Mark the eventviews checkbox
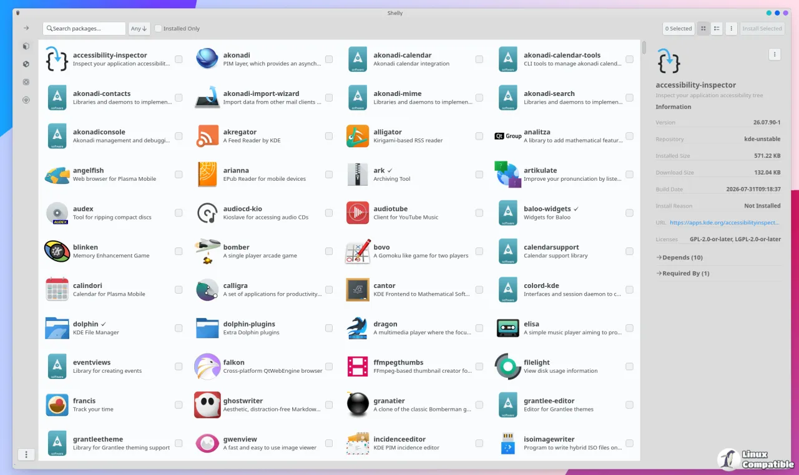Image resolution: width=799 pixels, height=475 pixels. [179, 367]
